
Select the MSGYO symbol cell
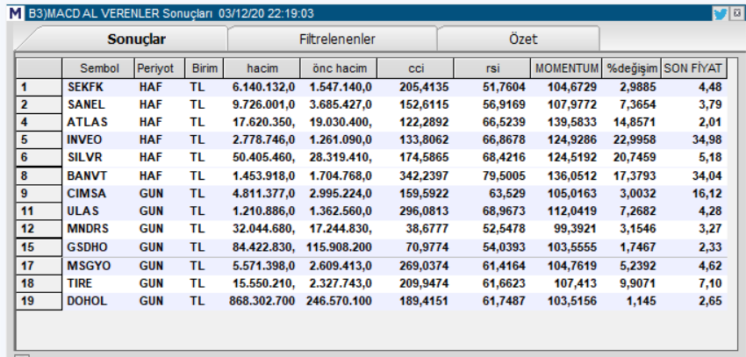(x=89, y=266)
